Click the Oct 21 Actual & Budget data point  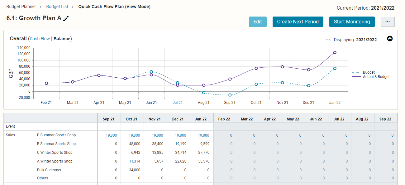(256, 68)
